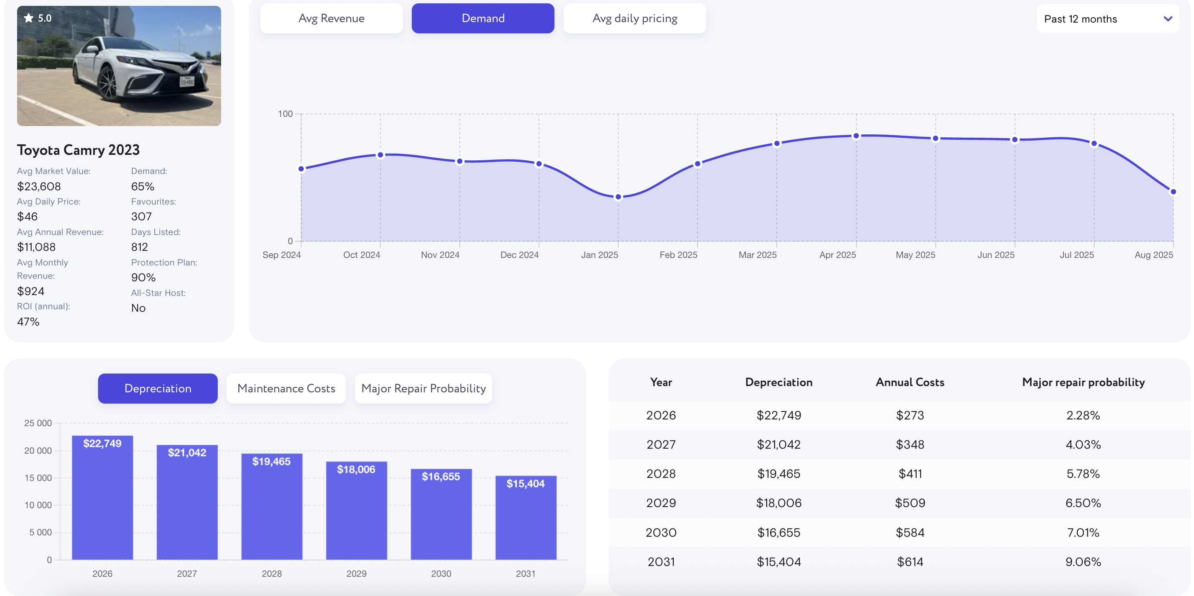Open the Avg daily pricing tab
1194x596 pixels.
pos(634,18)
